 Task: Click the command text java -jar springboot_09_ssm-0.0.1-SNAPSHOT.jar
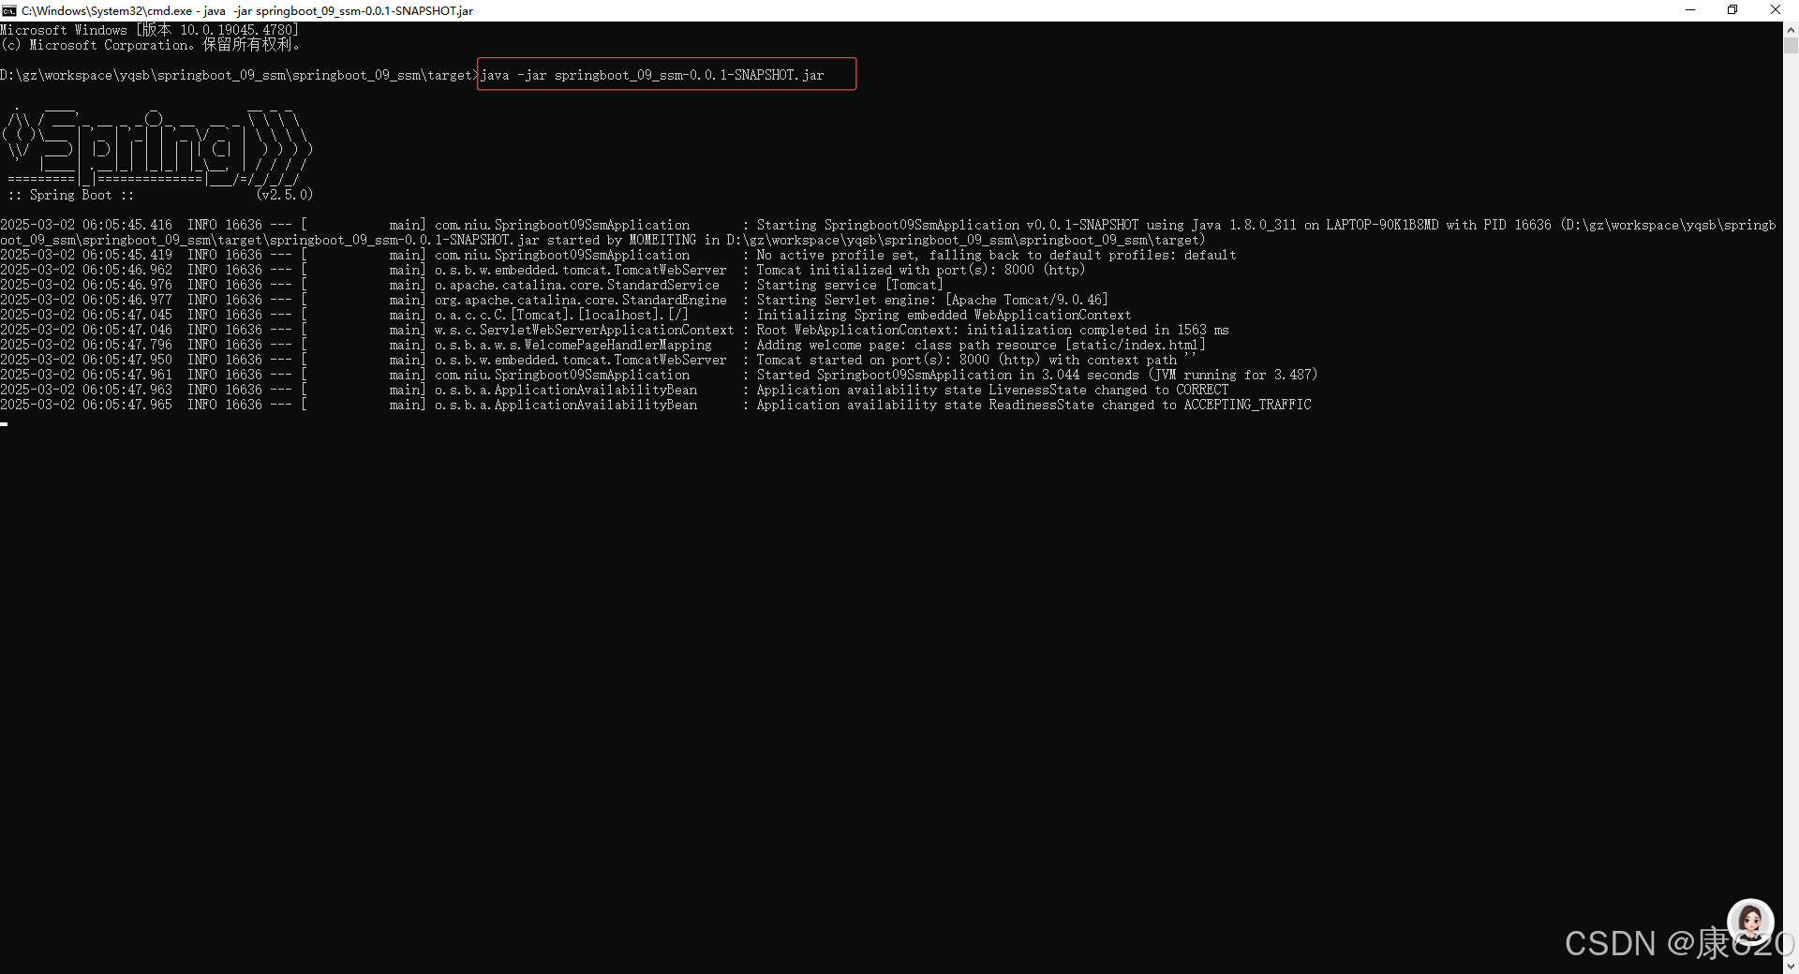pos(652,75)
